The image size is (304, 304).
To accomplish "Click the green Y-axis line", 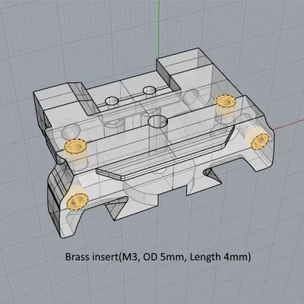I will pos(159,28).
